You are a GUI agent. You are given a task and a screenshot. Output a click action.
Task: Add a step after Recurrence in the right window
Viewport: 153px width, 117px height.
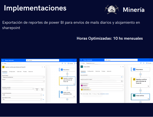(x=140, y=75)
